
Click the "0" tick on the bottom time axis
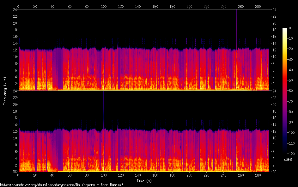click(x=18, y=175)
